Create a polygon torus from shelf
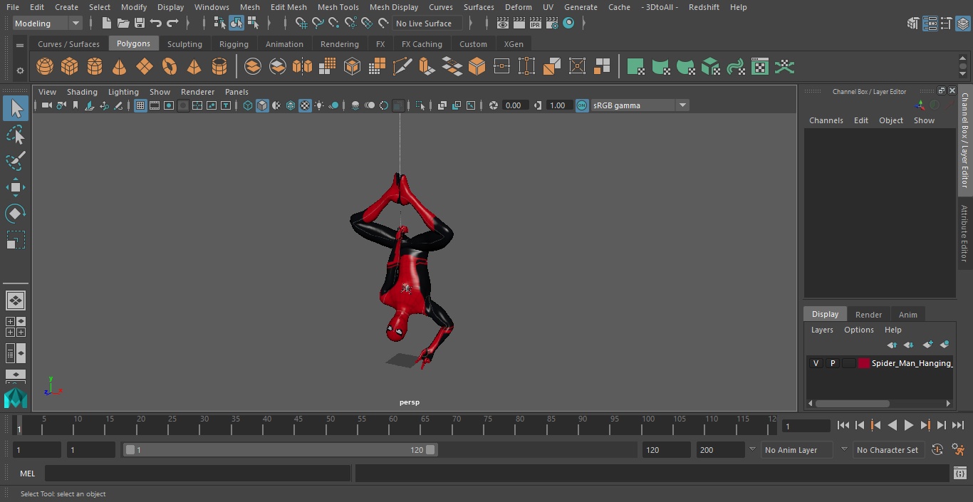Screen dimensions: 973x502 170,67
